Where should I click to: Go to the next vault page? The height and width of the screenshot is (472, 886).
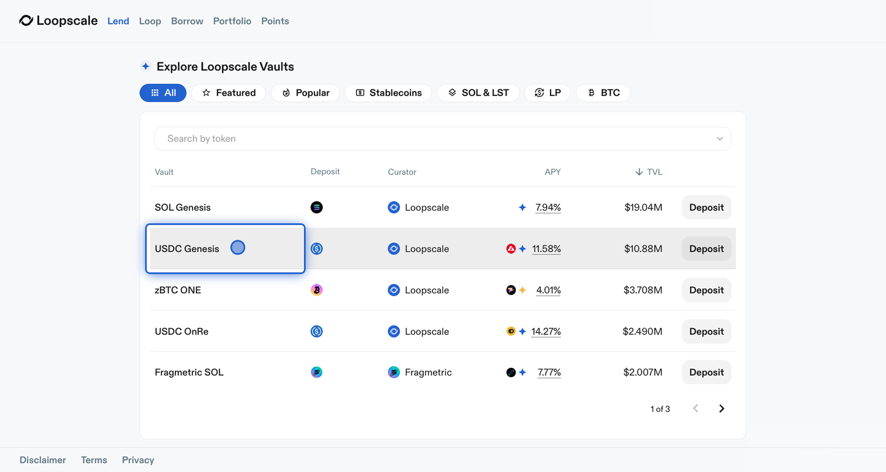click(722, 409)
